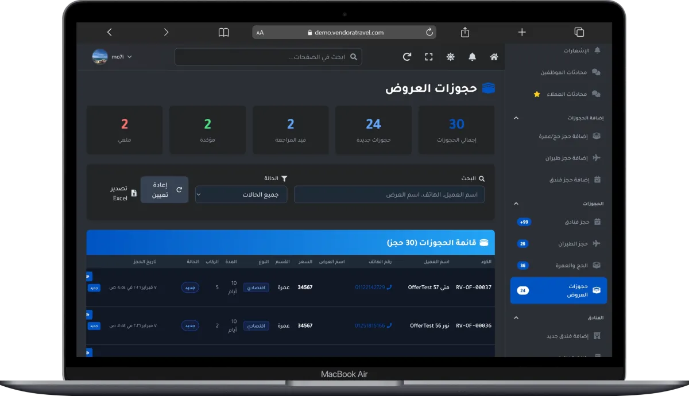Sort by الكود column header

(x=486, y=262)
